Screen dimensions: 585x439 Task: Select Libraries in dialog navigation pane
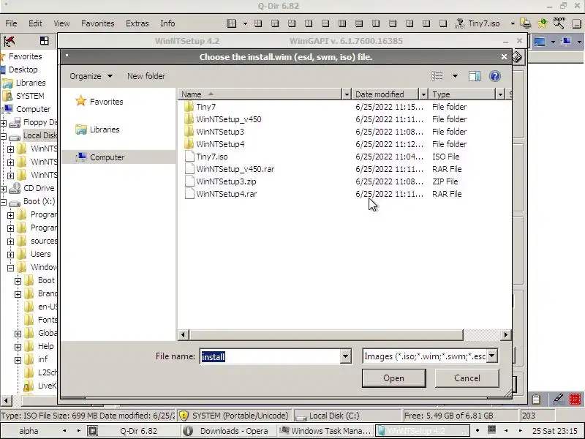coord(97,130)
